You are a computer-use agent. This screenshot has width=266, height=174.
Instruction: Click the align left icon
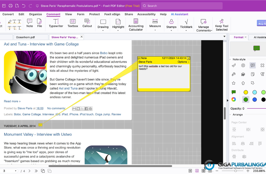234,143
